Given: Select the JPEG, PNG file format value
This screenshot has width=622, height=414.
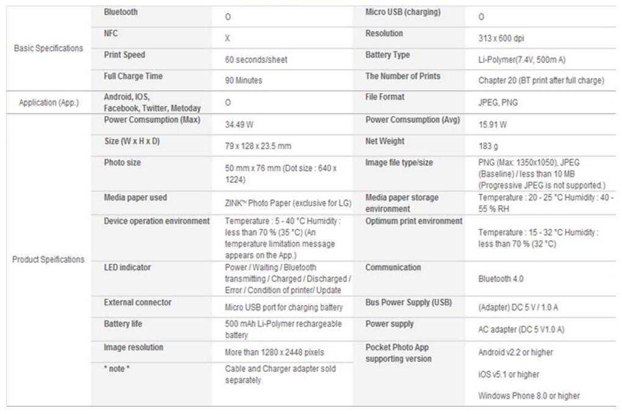Looking at the screenshot, I should [498, 102].
